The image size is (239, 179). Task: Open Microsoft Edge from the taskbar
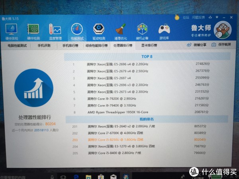point(76,177)
